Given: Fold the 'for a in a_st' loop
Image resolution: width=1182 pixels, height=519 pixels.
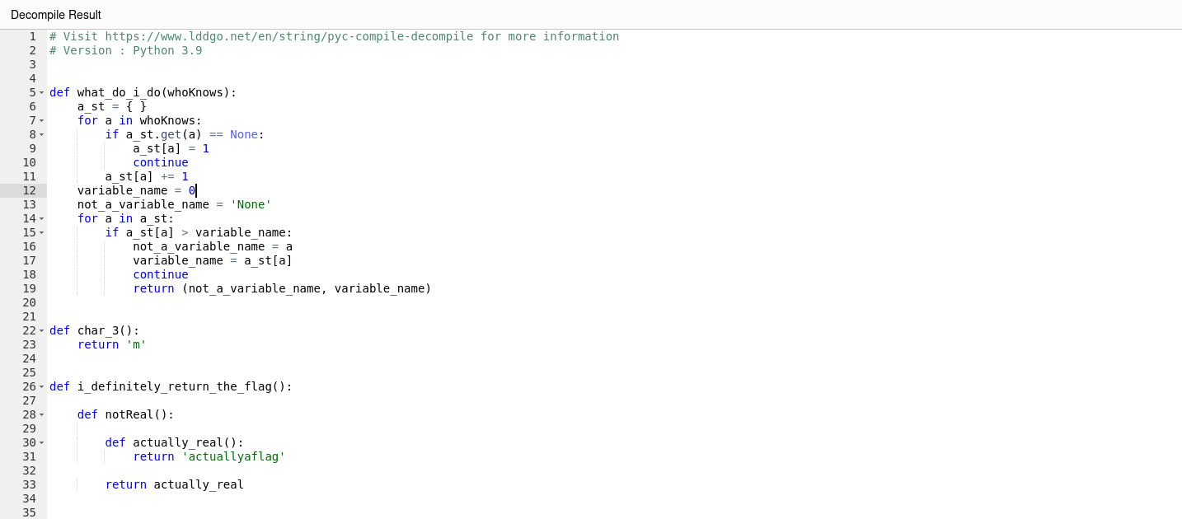Looking at the screenshot, I should point(41,218).
